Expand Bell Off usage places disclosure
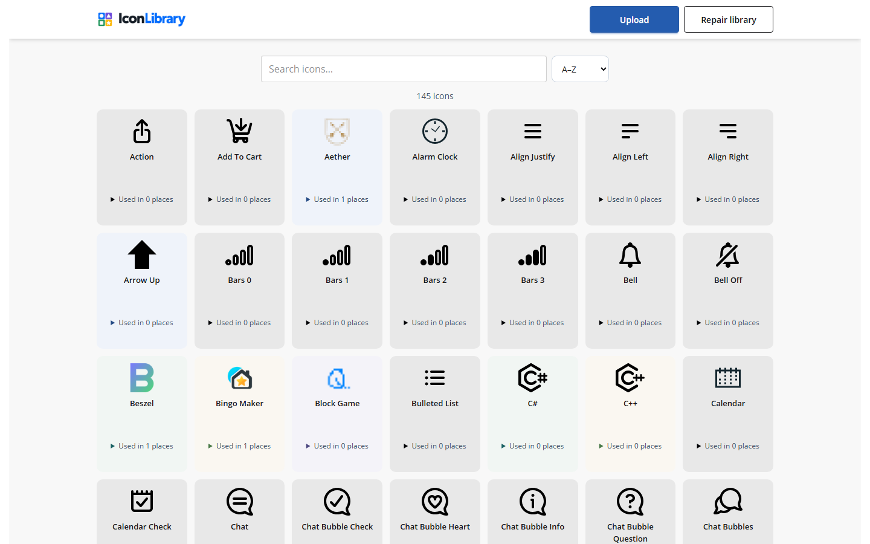 pyautogui.click(x=728, y=323)
